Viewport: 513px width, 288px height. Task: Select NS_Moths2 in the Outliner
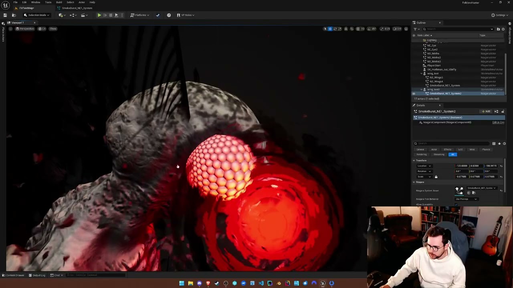(434, 58)
